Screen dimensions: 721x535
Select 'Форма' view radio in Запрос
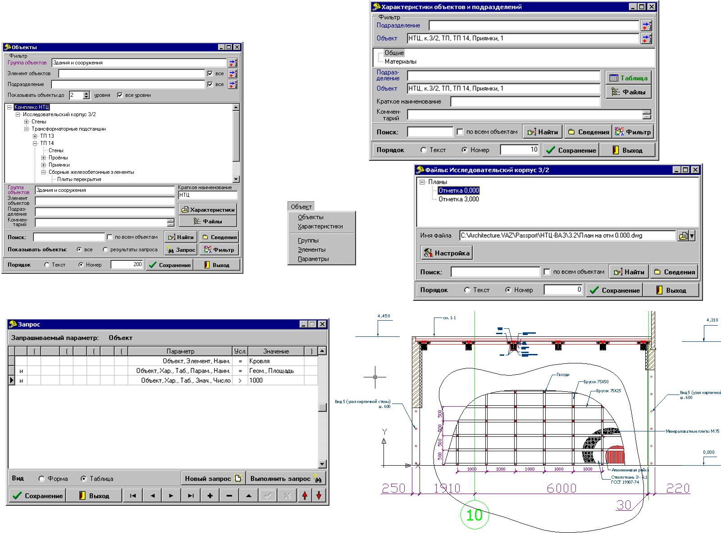41,479
